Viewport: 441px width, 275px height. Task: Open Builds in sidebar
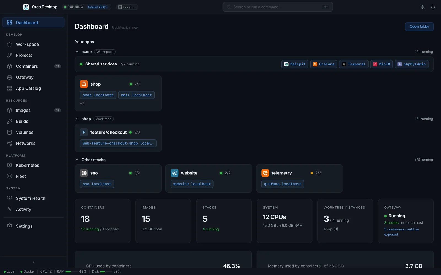(33, 121)
